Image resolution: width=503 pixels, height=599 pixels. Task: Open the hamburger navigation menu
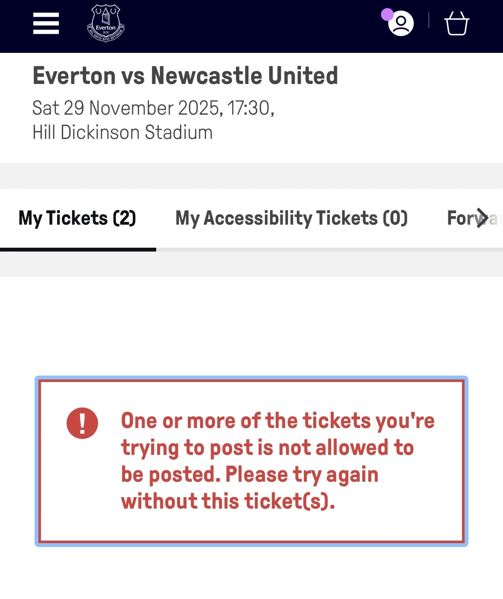click(46, 23)
